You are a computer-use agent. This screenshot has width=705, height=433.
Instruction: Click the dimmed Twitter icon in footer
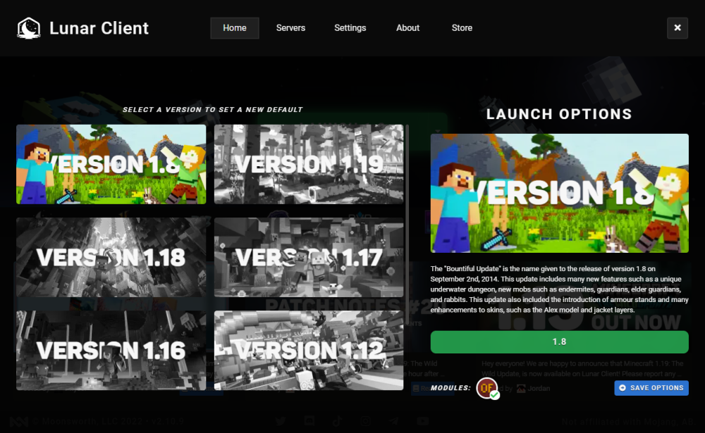pos(281,421)
